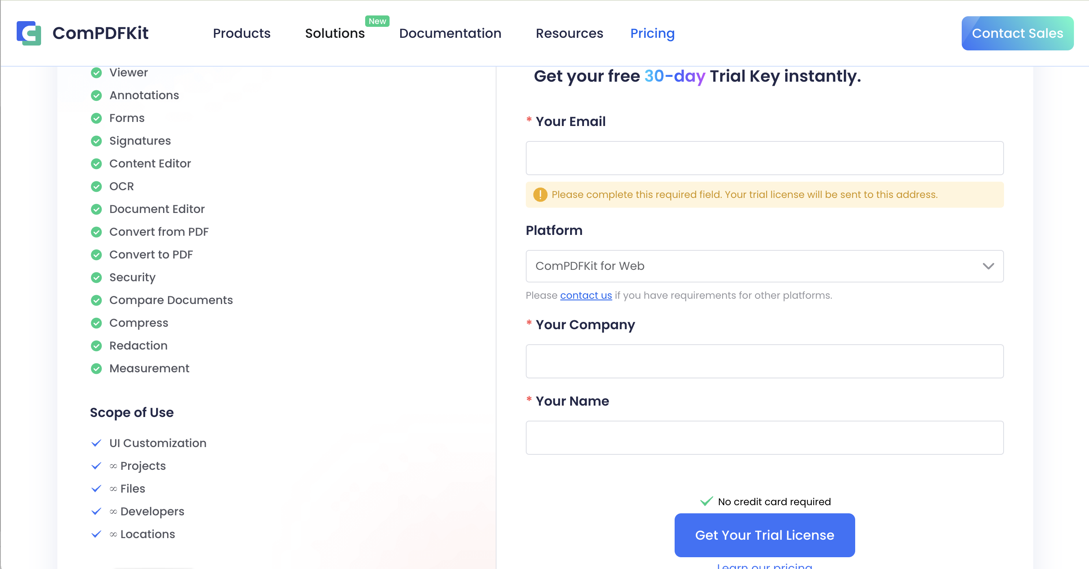This screenshot has width=1089, height=569.
Task: Click the green check beside Redaction
Action: pos(96,345)
